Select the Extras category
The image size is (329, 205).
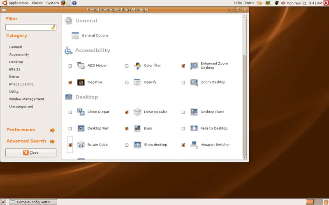pos(14,77)
